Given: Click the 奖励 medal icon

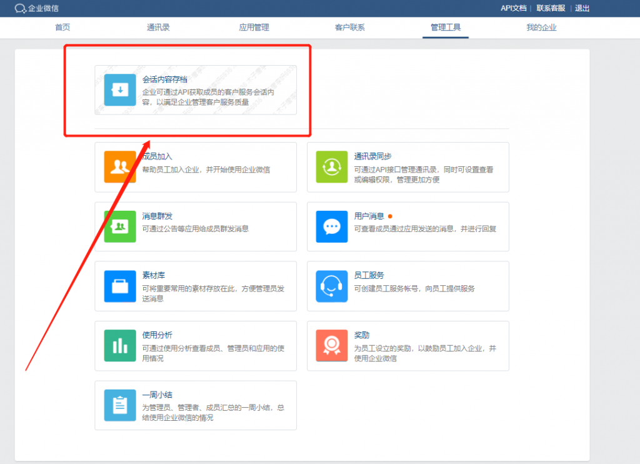Looking at the screenshot, I should pos(332,346).
